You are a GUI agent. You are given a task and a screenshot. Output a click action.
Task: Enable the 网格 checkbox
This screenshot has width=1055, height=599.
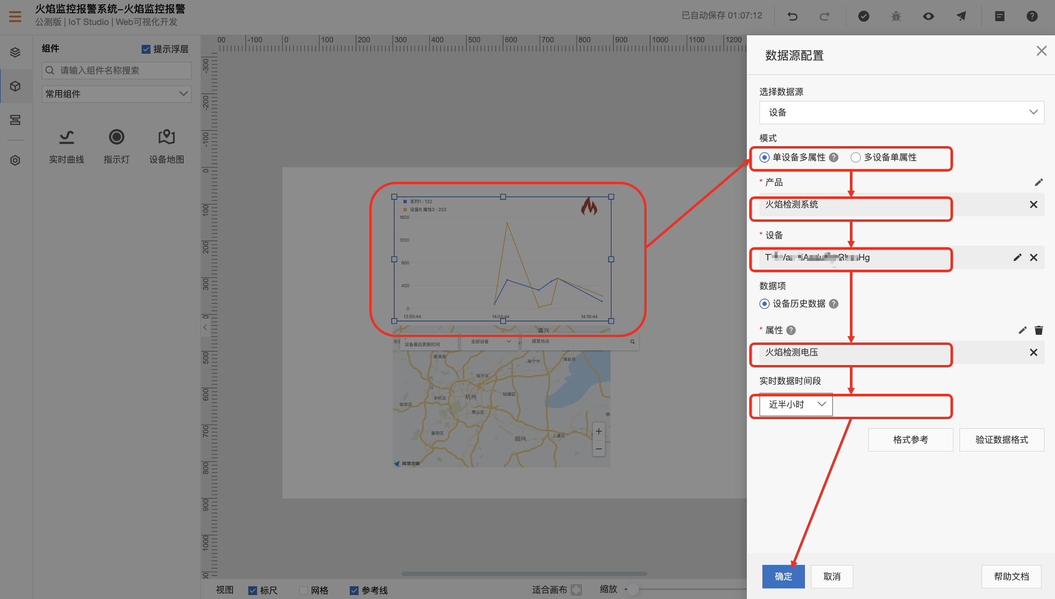[x=303, y=590]
